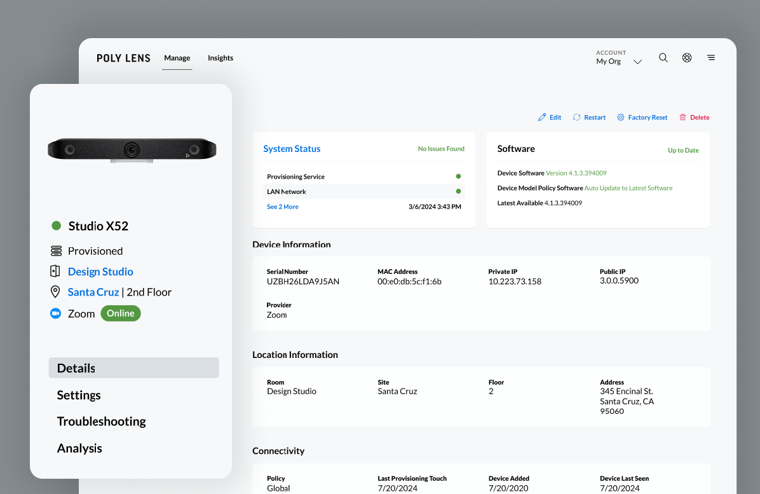Click the Factory Reset gear icon
The image size is (760, 494).
click(621, 118)
